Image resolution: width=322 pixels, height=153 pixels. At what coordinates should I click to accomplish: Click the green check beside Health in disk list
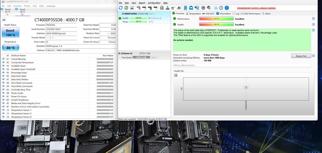120,18
